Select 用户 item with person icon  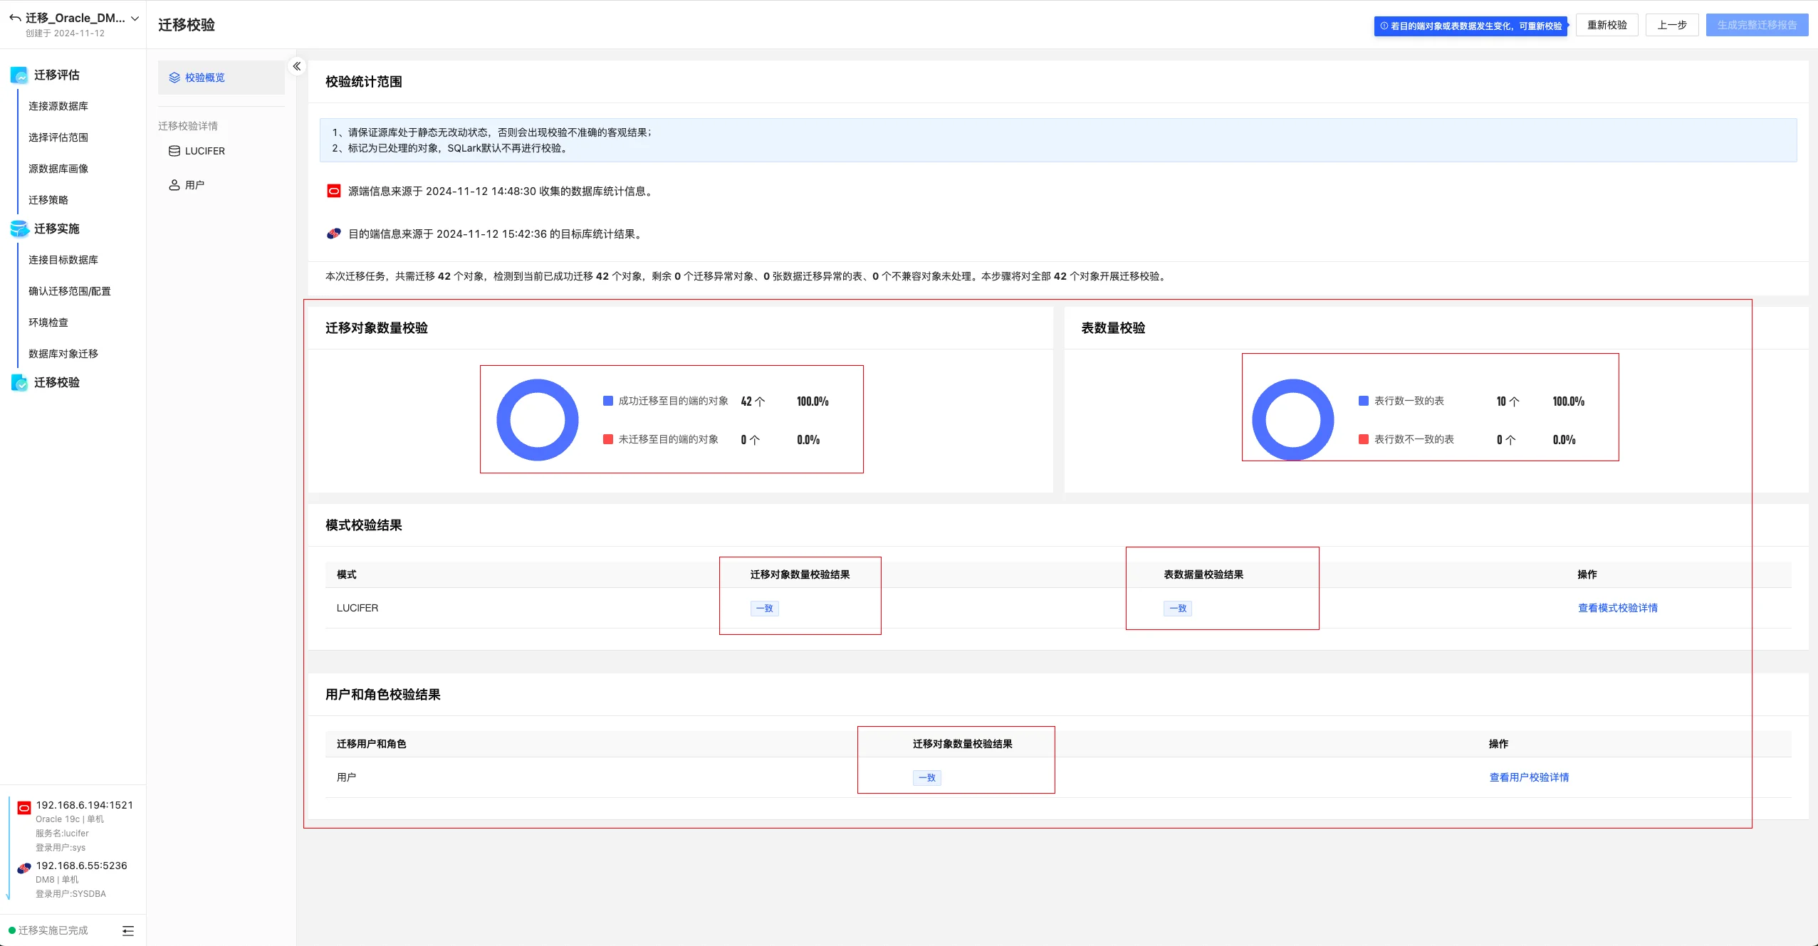click(x=194, y=185)
